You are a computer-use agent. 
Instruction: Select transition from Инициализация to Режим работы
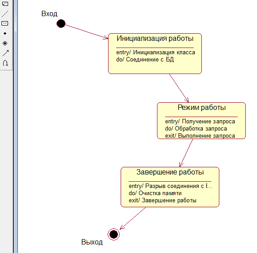pos(179,88)
